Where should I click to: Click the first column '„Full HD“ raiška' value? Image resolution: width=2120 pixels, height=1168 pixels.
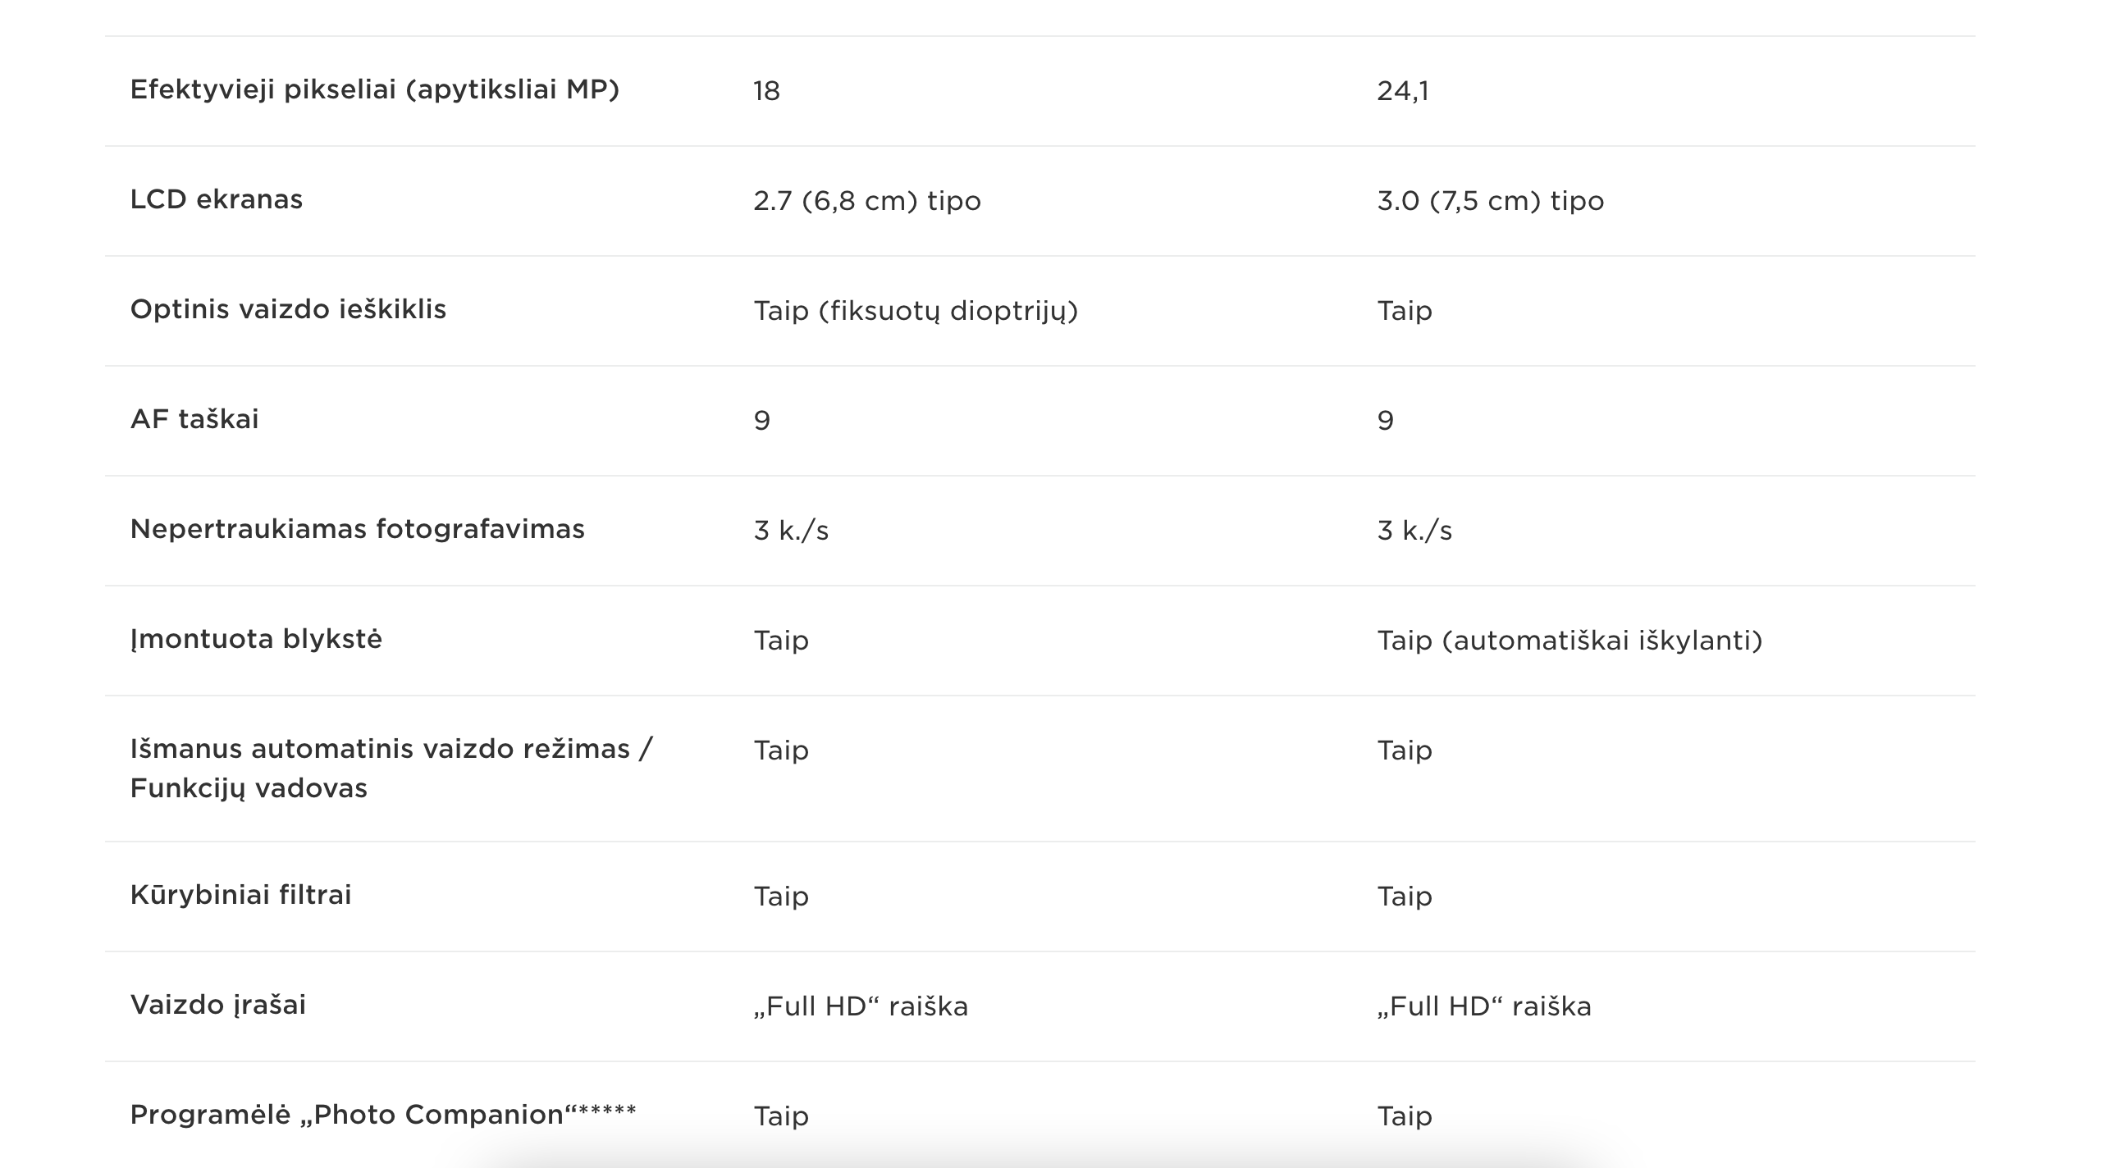tap(861, 1006)
